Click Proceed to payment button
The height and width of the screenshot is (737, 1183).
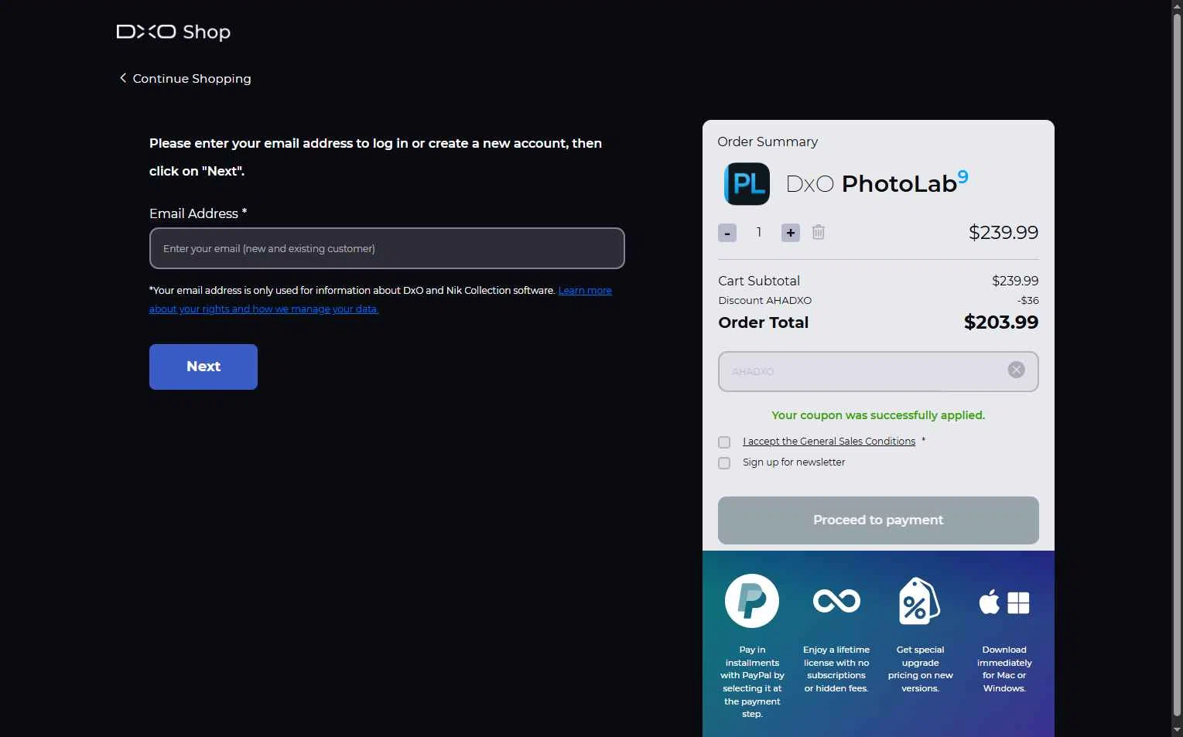(878, 520)
